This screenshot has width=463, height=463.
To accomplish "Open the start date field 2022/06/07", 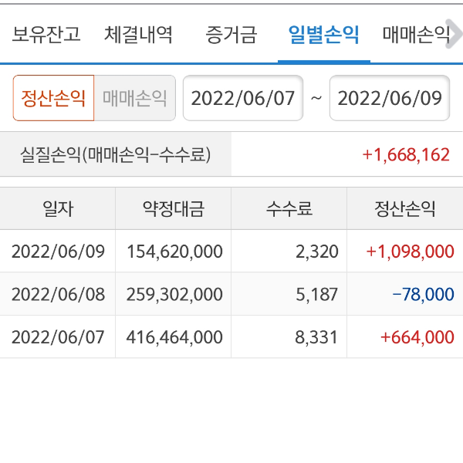I will pyautogui.click(x=243, y=98).
